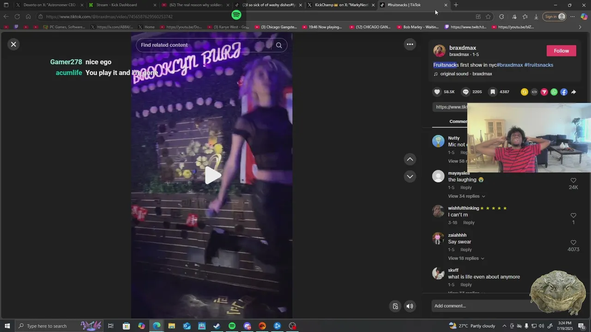Like zaiahhhh's comment heart

[573, 243]
